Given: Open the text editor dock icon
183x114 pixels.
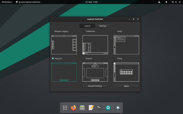Looking at the screenshot, I should click(x=91, y=108).
